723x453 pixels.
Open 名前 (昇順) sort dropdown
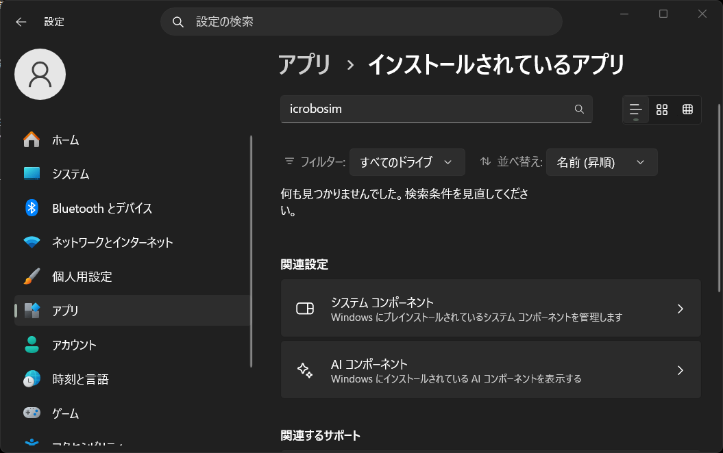pos(602,162)
